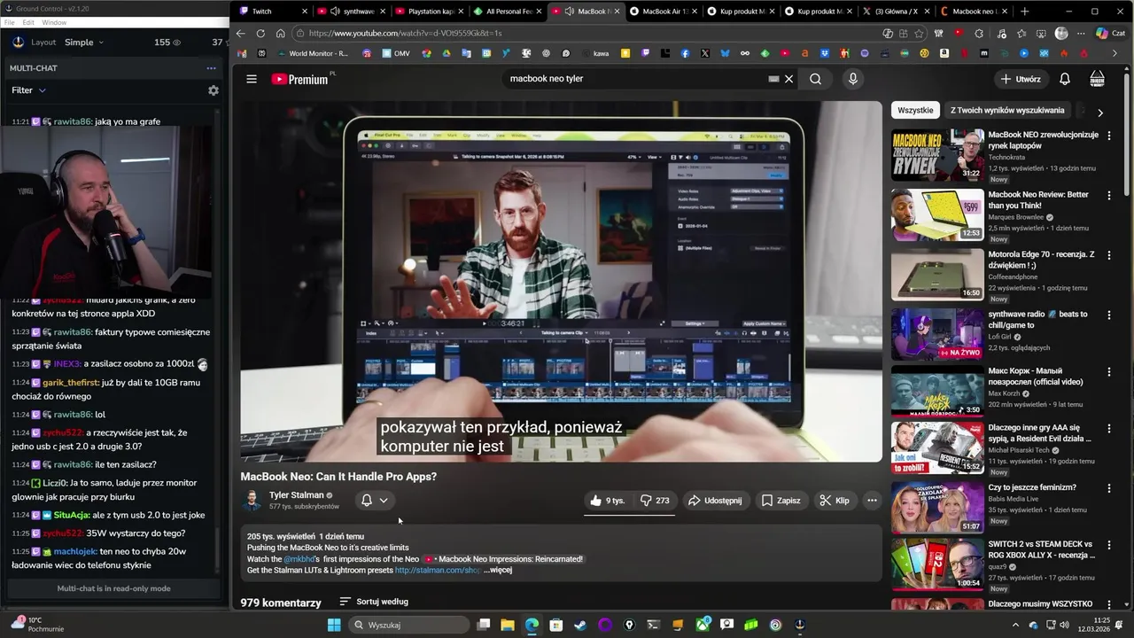Go back in browser history
This screenshot has width=1134, height=638.
(240, 34)
